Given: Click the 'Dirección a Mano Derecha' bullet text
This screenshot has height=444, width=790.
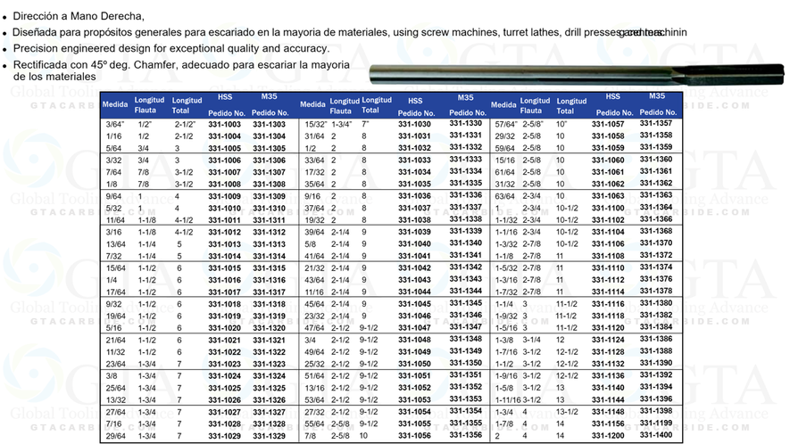Looking at the screenshot, I should [79, 16].
